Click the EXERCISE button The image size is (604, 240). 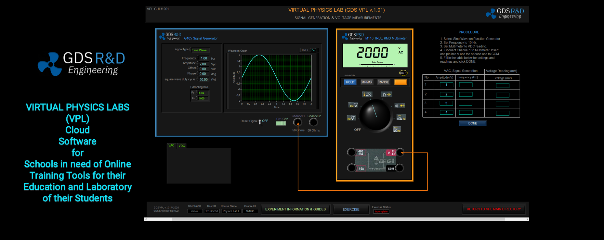[351, 209]
